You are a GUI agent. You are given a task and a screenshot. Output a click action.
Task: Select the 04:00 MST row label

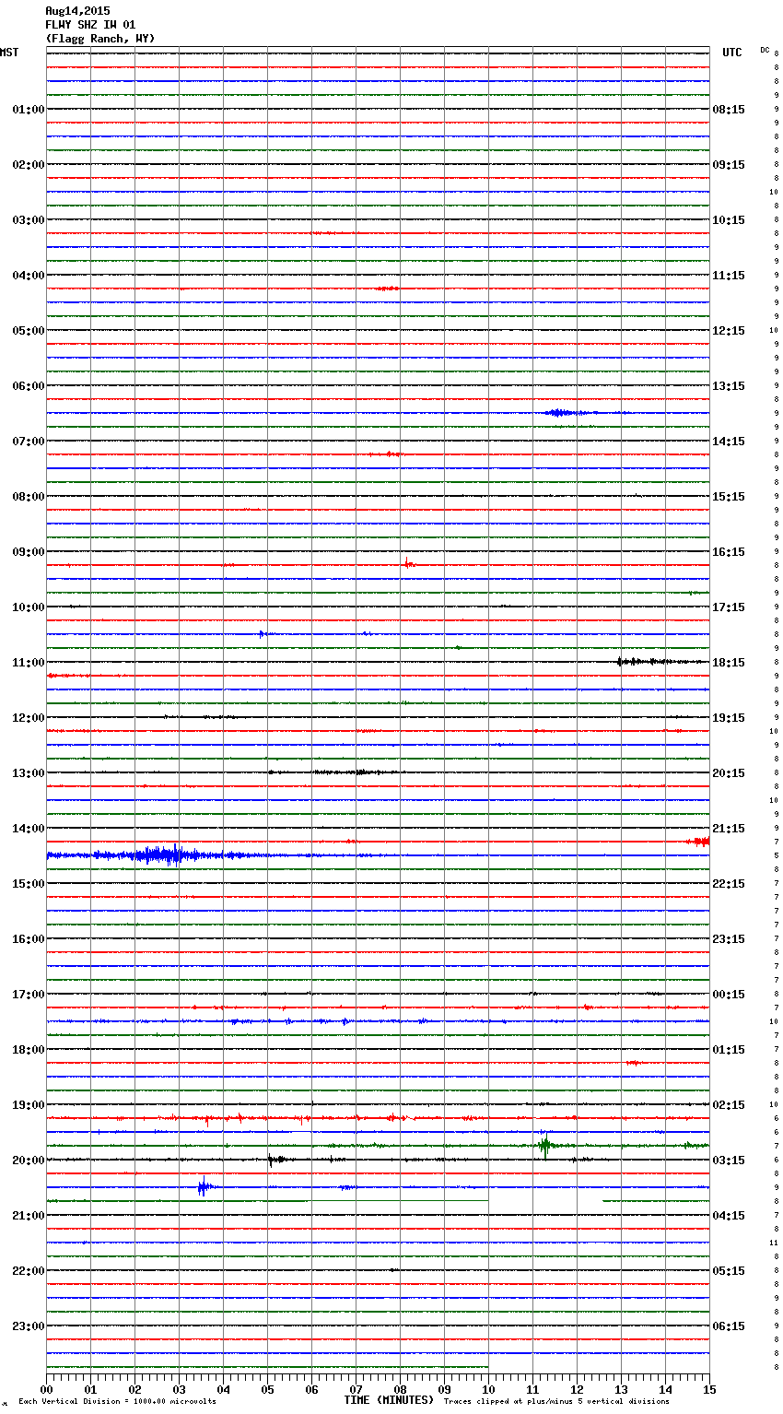point(29,276)
